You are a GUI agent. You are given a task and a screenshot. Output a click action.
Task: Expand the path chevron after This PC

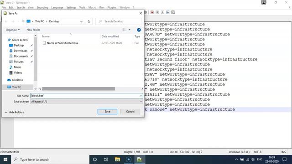pyautogui.click(x=47, y=21)
